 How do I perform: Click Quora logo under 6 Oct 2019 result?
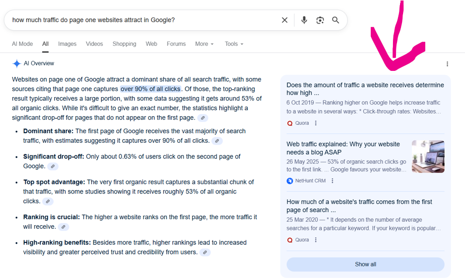pos(290,123)
